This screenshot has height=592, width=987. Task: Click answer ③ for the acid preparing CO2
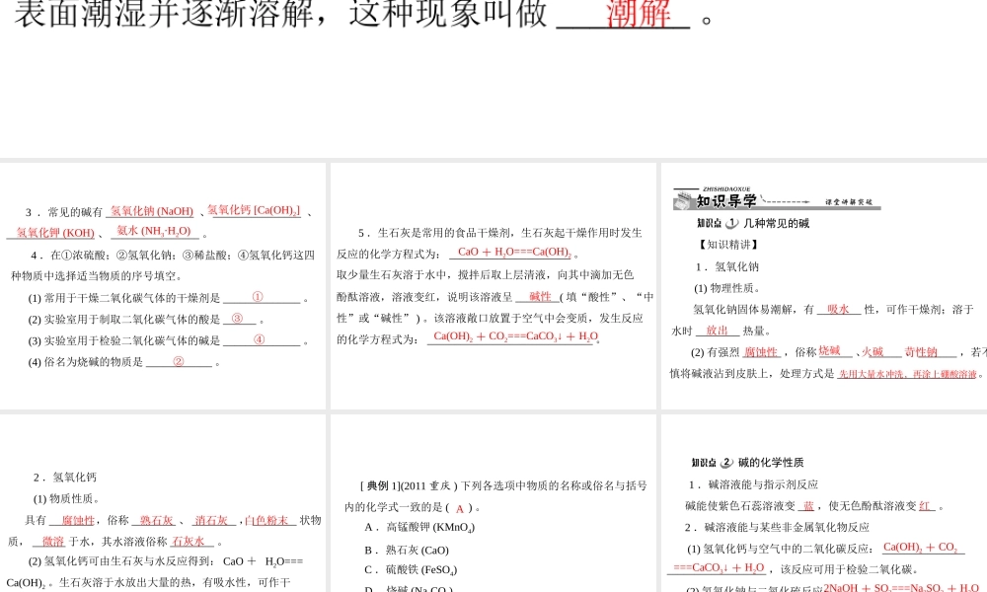[x=237, y=319]
